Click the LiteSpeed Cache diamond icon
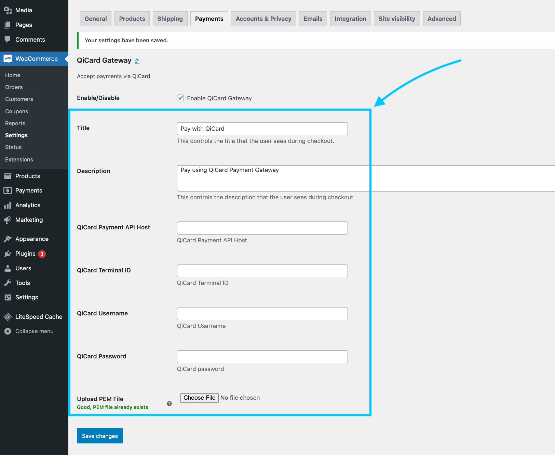This screenshot has width=555, height=455. (x=8, y=317)
